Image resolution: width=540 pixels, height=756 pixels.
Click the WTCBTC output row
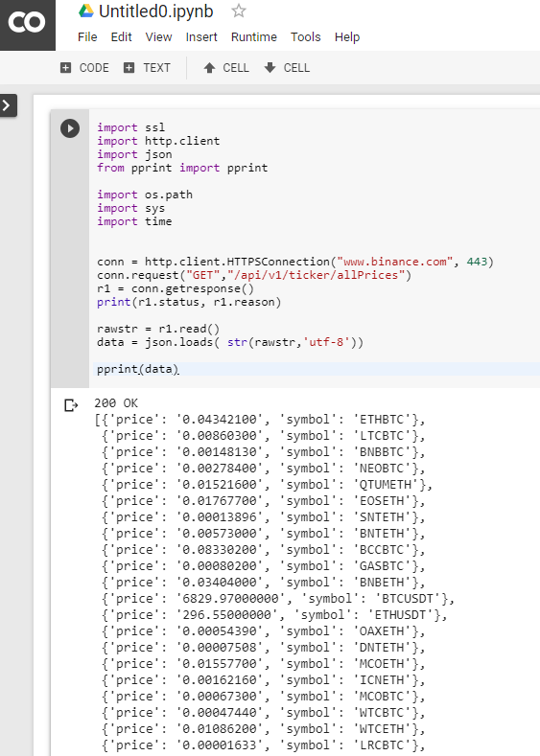click(x=264, y=714)
